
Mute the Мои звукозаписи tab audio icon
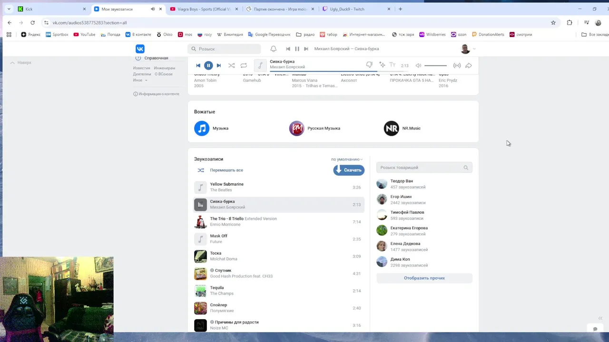click(x=153, y=9)
